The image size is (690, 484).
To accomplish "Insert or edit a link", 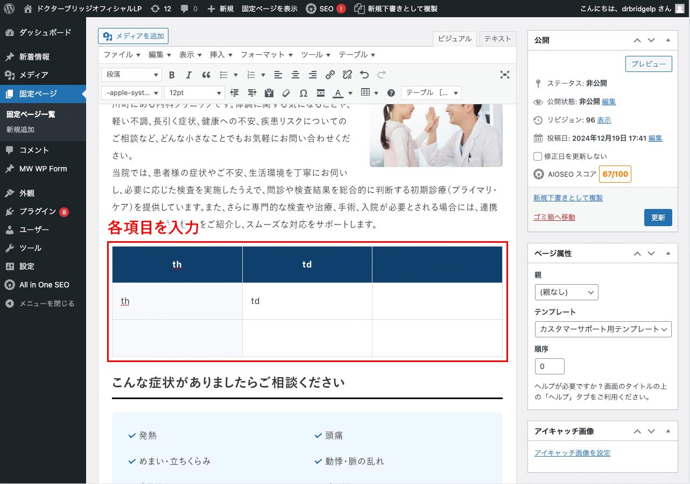I will tap(330, 75).
